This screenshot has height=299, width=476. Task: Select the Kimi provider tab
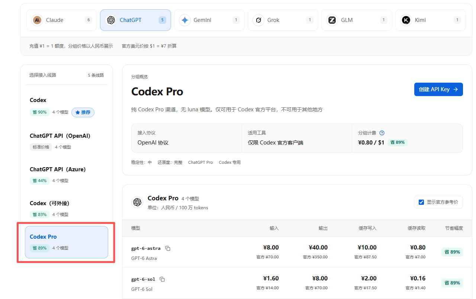[x=431, y=20]
